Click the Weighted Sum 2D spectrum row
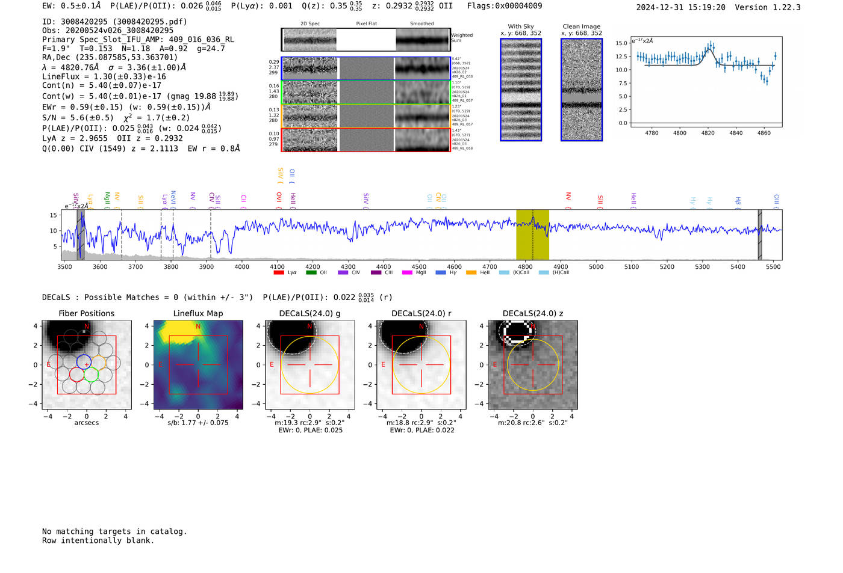 [366, 40]
